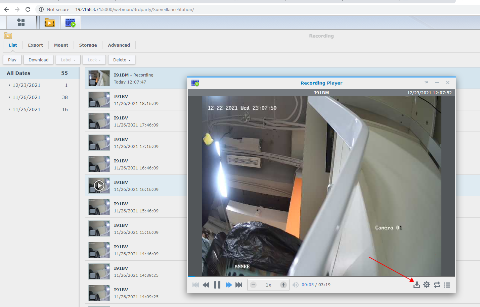Expand the 12/23/2021 date tree node
Image resolution: width=480 pixels, height=307 pixels.
coord(9,85)
